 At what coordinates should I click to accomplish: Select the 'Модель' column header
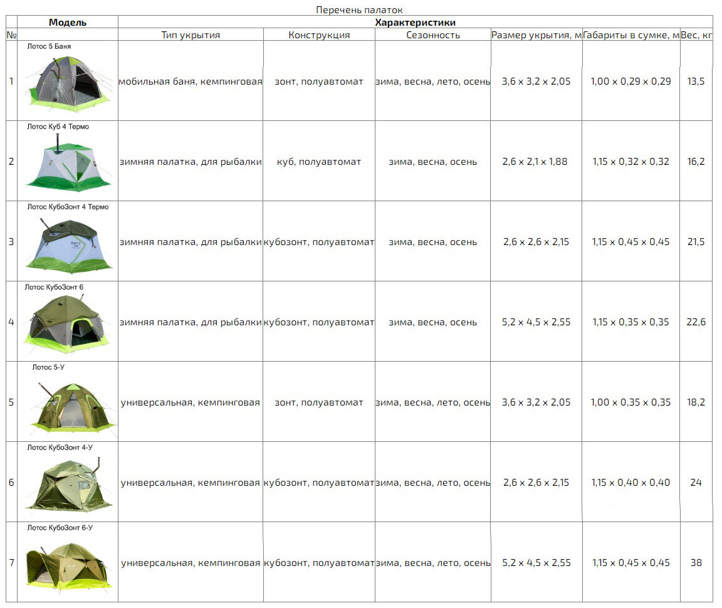[x=68, y=22]
